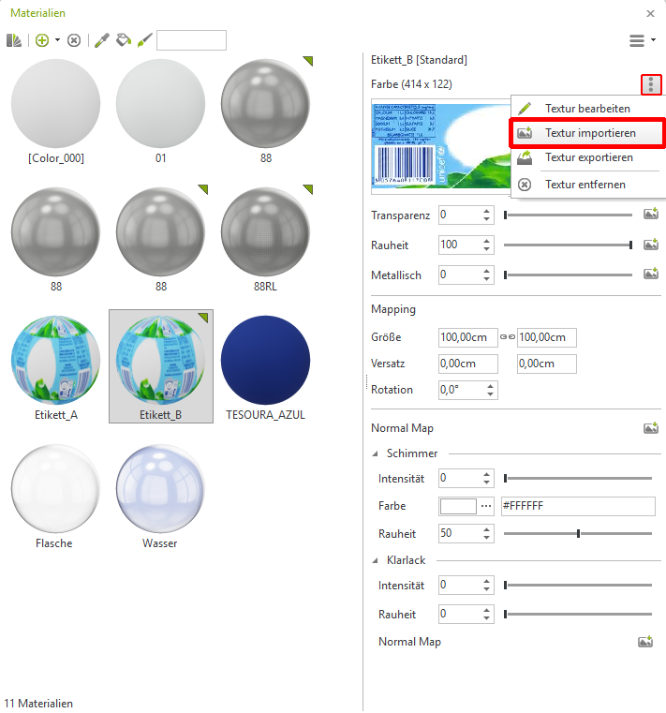Screen dimensions: 666x713
Task: Click the green plus add material icon
Action: [x=41, y=40]
